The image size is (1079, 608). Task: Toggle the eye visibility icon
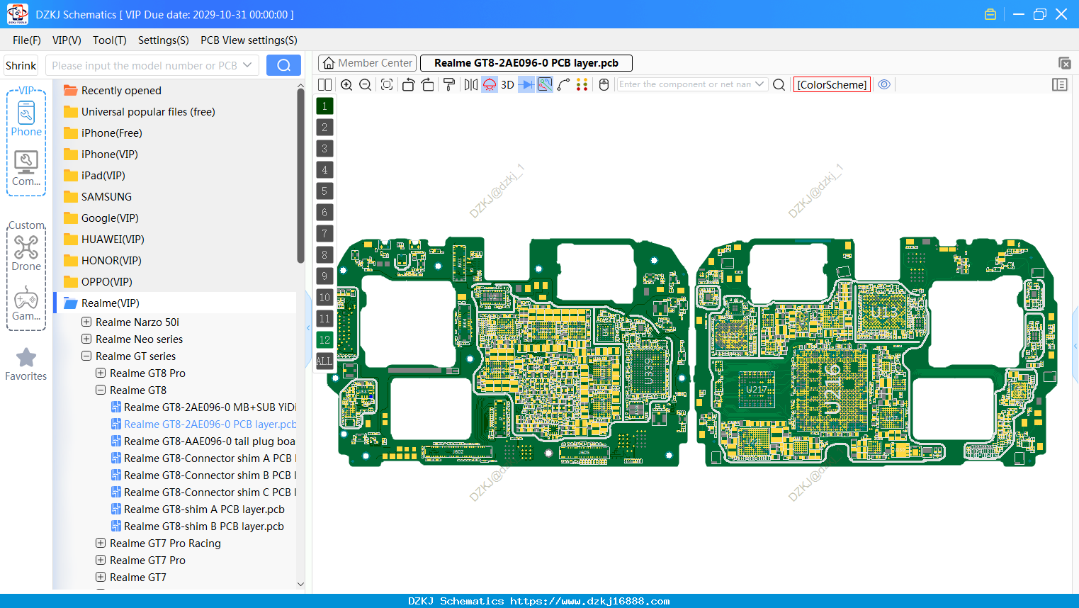884,84
